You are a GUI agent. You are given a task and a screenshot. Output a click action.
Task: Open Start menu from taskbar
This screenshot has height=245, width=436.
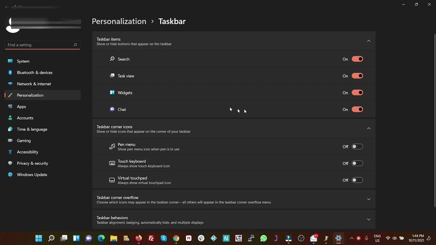(39, 238)
